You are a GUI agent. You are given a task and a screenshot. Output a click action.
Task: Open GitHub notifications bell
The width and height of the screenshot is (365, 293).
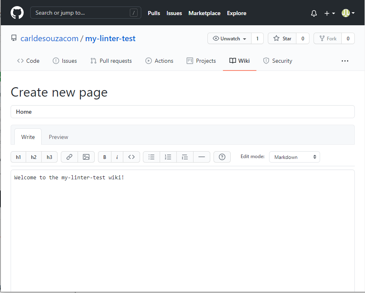click(314, 13)
